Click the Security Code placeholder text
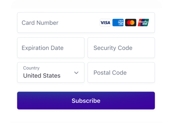Screen dimensions: 172x123 tap(113, 48)
